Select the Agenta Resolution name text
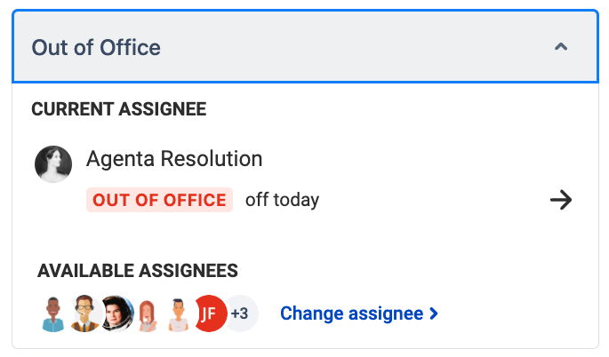The width and height of the screenshot is (609, 357). click(174, 159)
